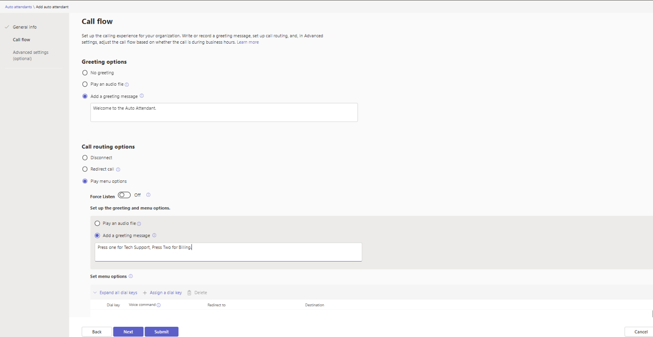This screenshot has width=653, height=337.
Task: Open General info step in sidebar
Action: pos(24,27)
